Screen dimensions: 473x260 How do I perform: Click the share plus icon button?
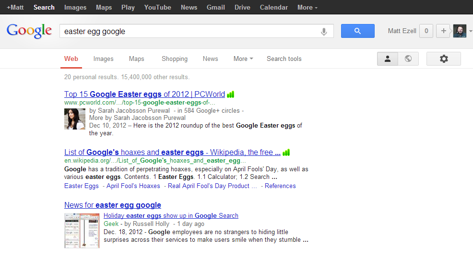click(x=443, y=31)
